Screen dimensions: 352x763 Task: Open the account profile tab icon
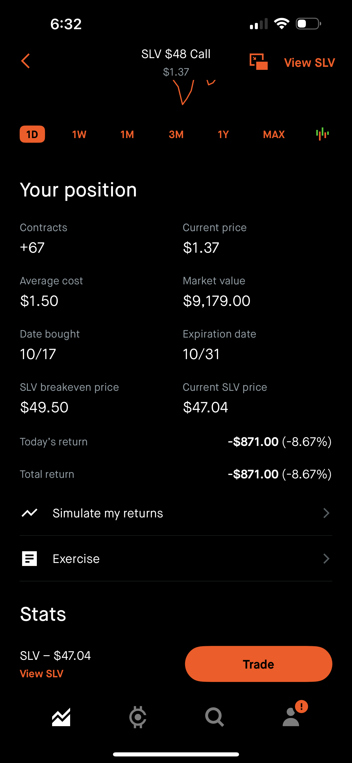pos(291,717)
